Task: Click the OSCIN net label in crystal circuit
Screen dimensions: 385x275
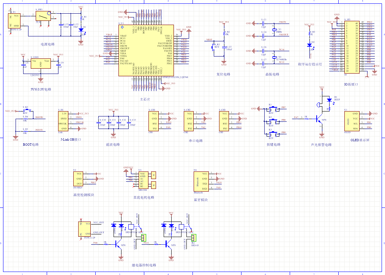Action: pos(282,22)
